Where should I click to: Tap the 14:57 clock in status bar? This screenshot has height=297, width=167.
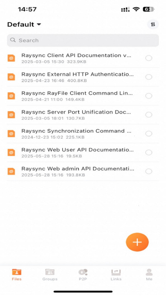click(x=27, y=9)
